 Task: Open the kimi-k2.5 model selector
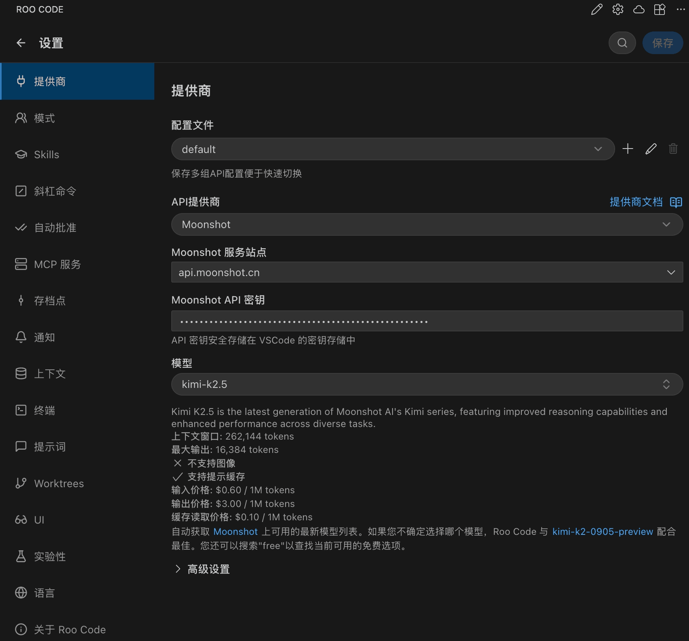[x=427, y=384]
